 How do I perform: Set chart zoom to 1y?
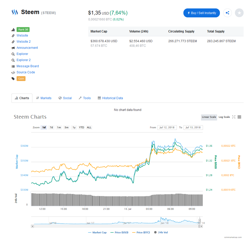(74, 128)
